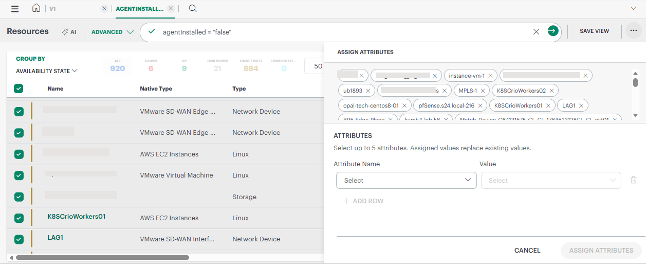Open the K8SCrioWorkers01 resource link
Viewport: 646px width, 265px height.
click(77, 217)
